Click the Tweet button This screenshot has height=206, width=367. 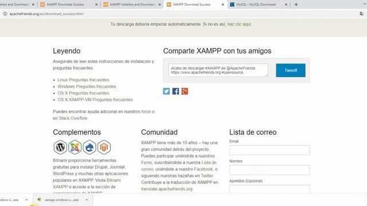click(291, 70)
